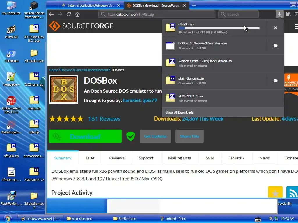This screenshot has width=298, height=223.
Task: Click the Home breadcrumb link
Action: (x=54, y=70)
